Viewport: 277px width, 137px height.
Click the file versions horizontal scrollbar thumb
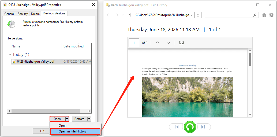pyautogui.click(x=46, y=111)
